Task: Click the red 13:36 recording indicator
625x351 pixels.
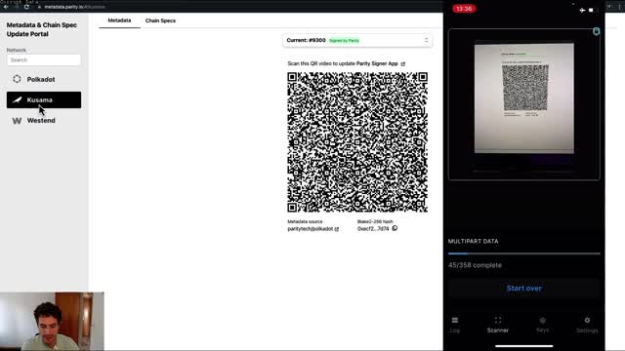Action: (x=464, y=9)
